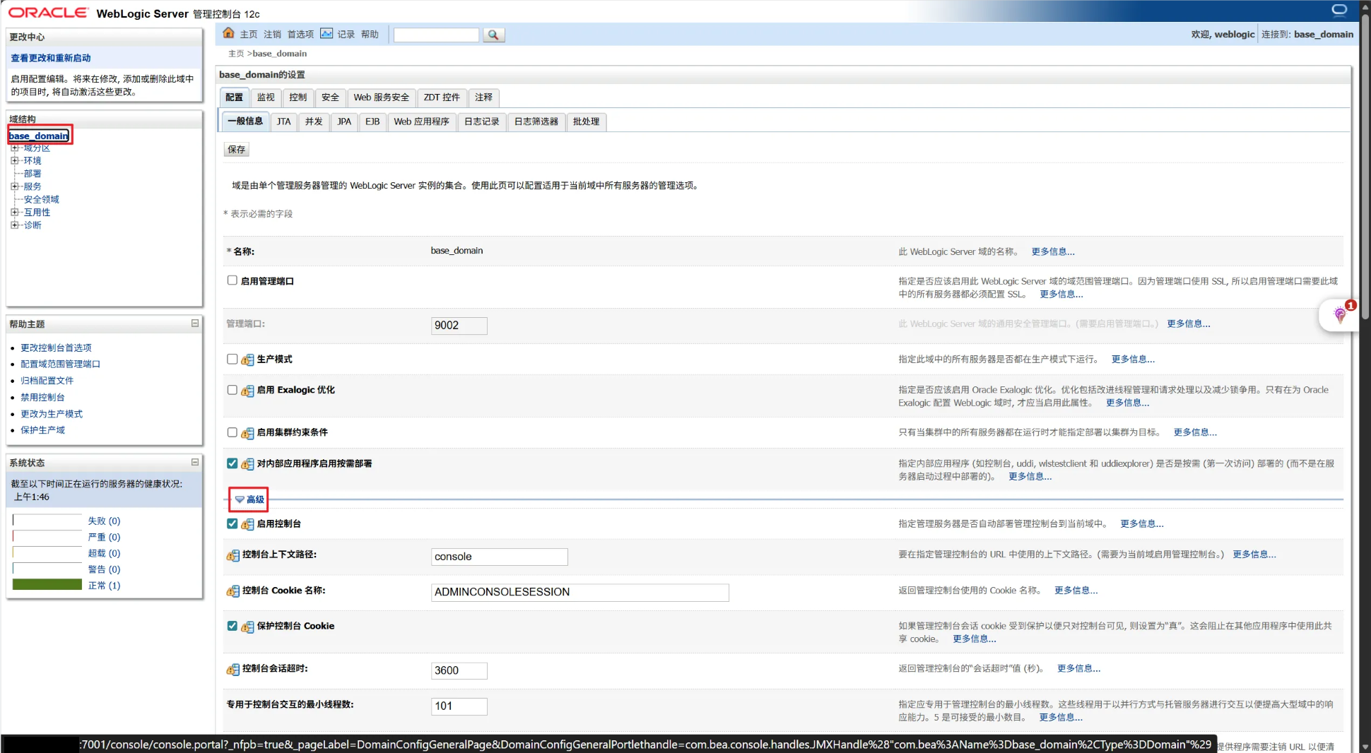1371x753 pixels.
Task: Click the 正常 (1) health status link
Action: pos(104,586)
